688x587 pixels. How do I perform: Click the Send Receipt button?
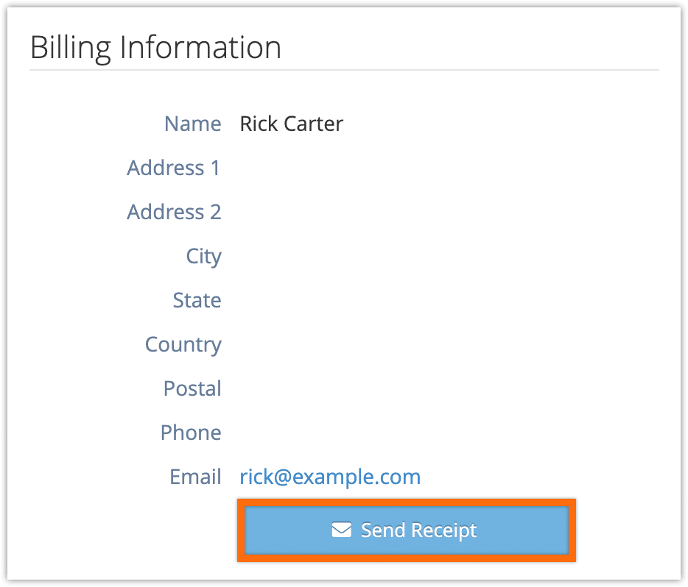[x=407, y=530]
